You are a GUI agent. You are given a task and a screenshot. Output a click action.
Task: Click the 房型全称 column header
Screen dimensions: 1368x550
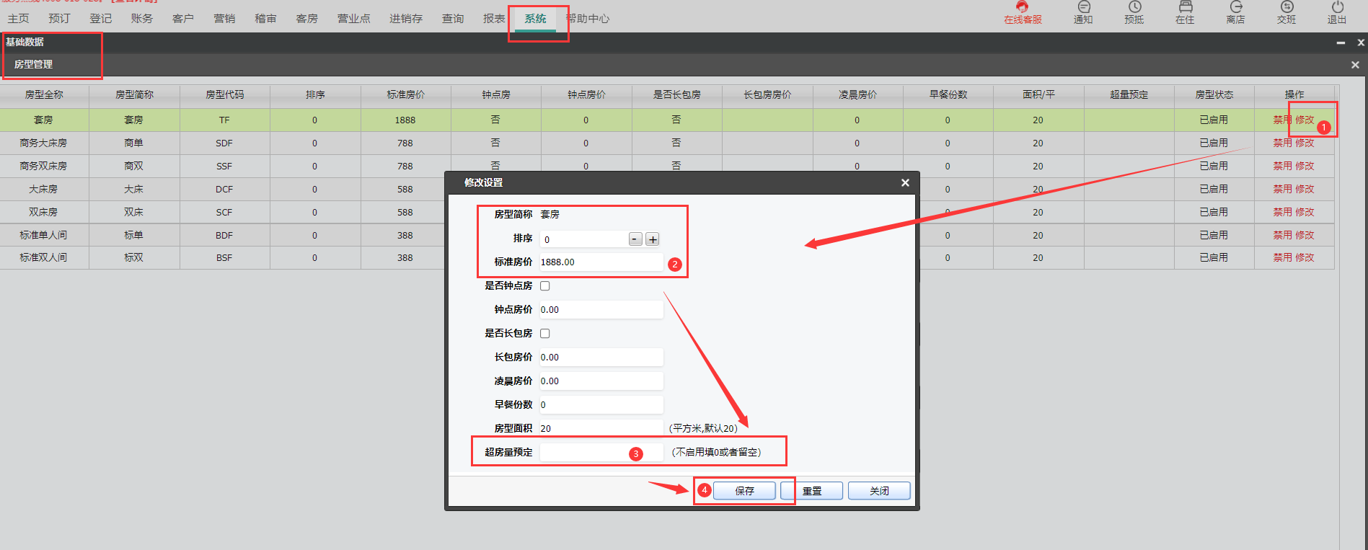point(44,94)
